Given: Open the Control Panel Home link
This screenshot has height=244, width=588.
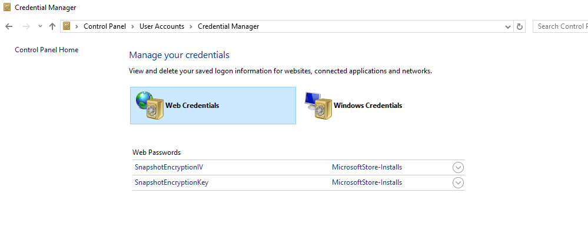Looking at the screenshot, I should pos(46,50).
